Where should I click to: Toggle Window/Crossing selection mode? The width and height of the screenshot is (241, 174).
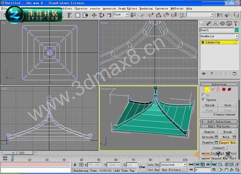coord(85,15)
